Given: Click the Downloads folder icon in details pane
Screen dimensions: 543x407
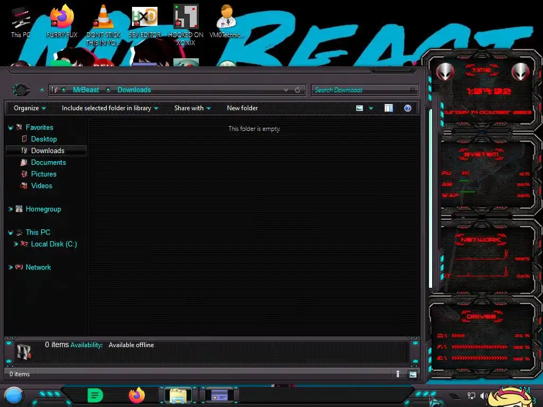Looking at the screenshot, I should click(x=24, y=352).
